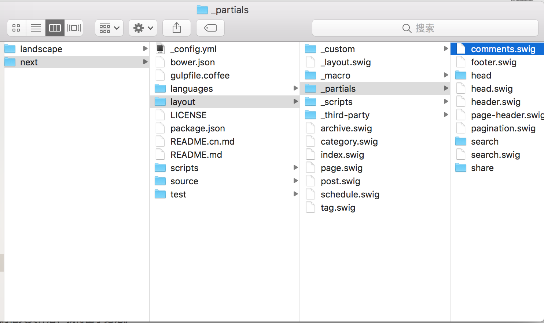Switch to cover flow view
544x323 pixels.
(x=74, y=28)
